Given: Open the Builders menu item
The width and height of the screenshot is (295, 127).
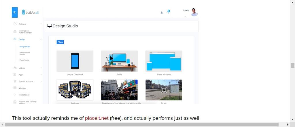Looking at the screenshot, I should point(22,24).
